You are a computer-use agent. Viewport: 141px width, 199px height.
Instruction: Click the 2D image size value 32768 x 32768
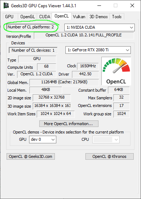(x=52, y=97)
